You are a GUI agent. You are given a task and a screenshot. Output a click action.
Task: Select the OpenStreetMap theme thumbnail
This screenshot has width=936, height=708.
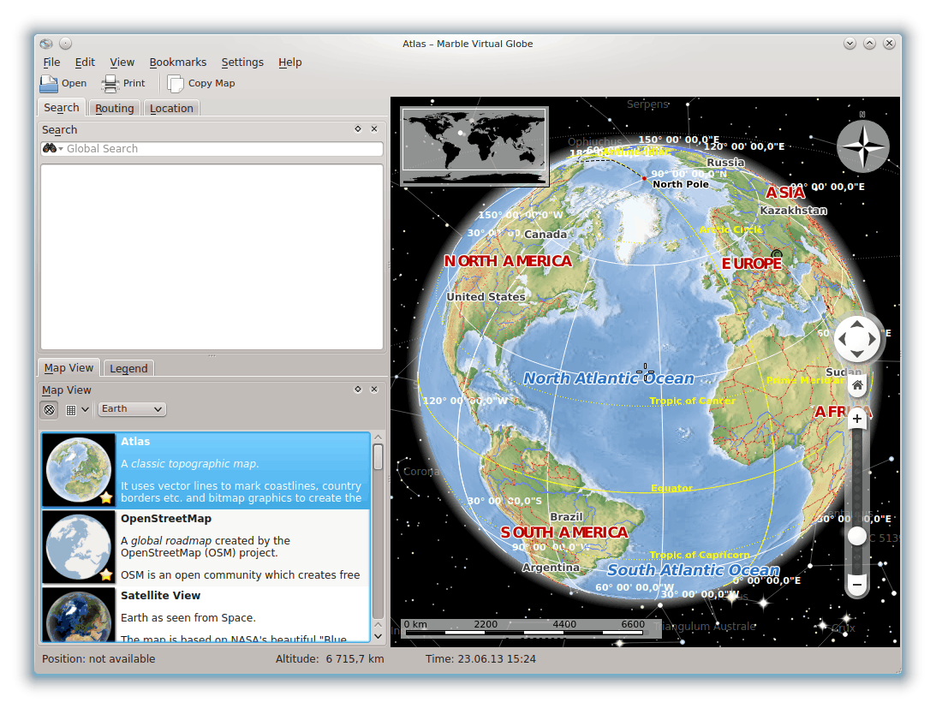[x=78, y=547]
